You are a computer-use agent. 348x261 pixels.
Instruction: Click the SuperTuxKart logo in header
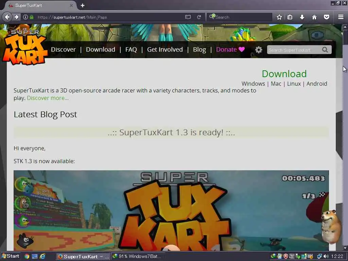click(25, 47)
